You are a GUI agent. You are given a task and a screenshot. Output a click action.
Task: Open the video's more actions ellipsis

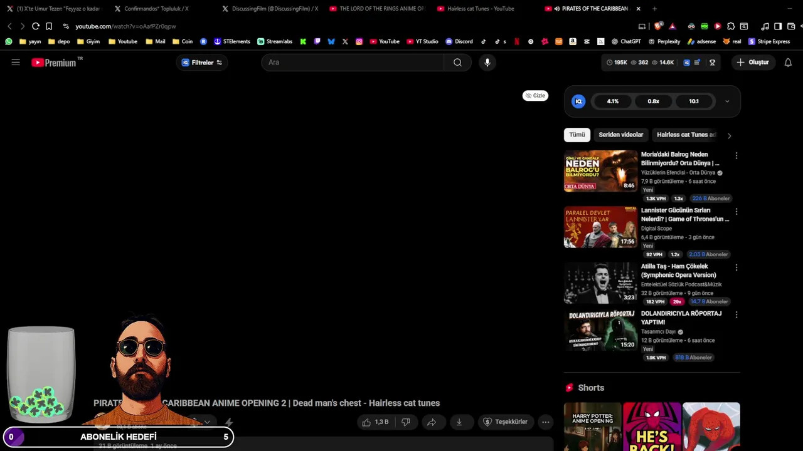pyautogui.click(x=546, y=422)
